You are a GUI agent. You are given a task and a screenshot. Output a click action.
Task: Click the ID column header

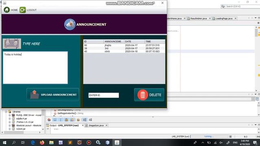[93, 41]
